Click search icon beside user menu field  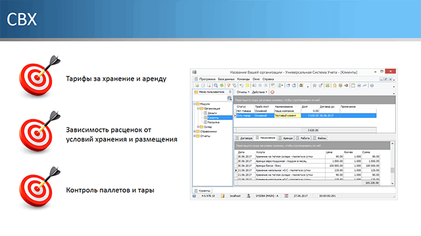[230, 98]
